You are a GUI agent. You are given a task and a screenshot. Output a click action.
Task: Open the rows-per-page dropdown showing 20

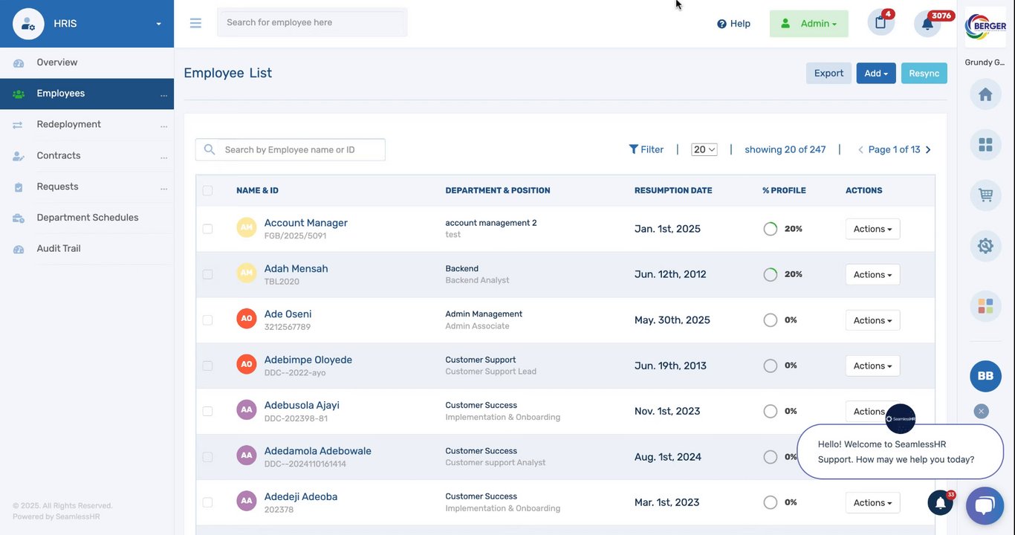pos(704,149)
